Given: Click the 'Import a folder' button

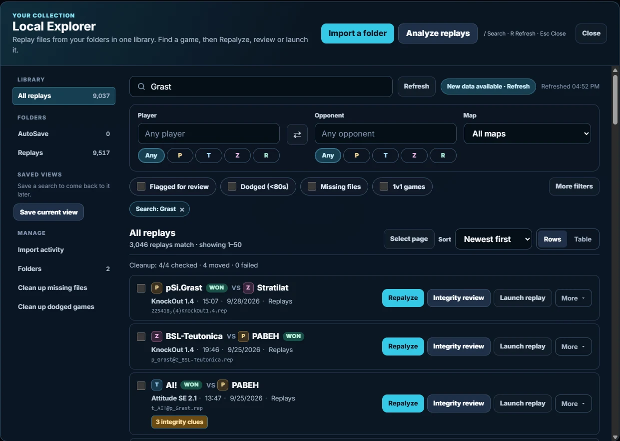Looking at the screenshot, I should pos(358,33).
